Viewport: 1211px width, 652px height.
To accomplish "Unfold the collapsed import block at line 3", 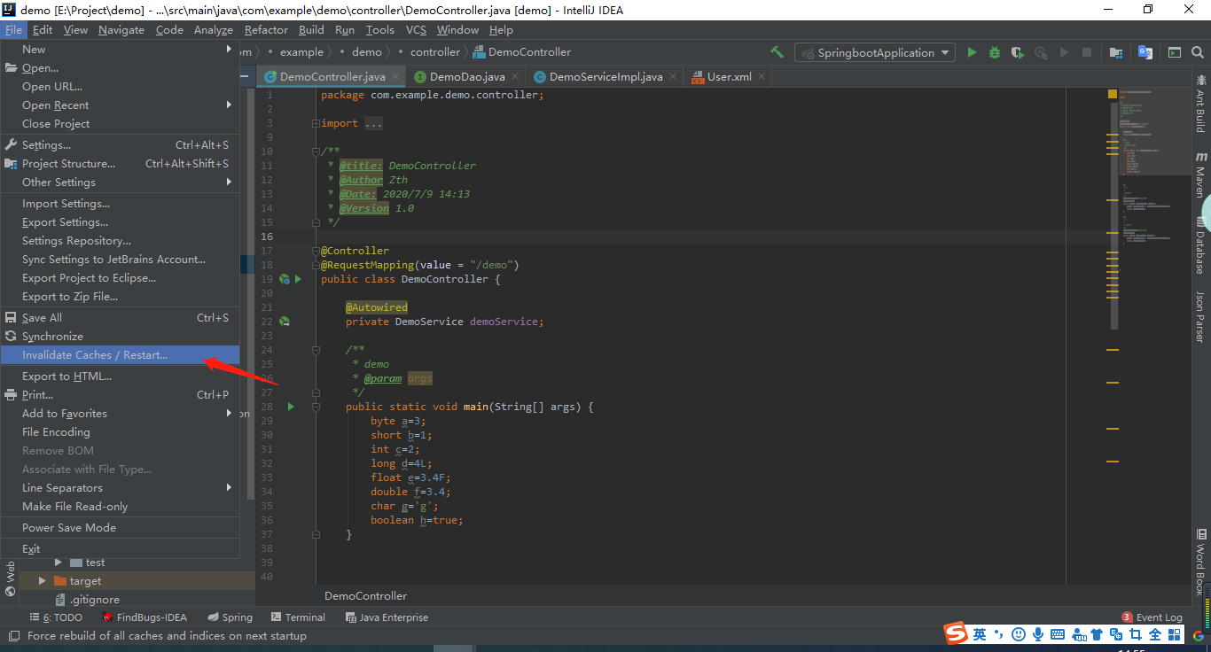I will click(316, 123).
